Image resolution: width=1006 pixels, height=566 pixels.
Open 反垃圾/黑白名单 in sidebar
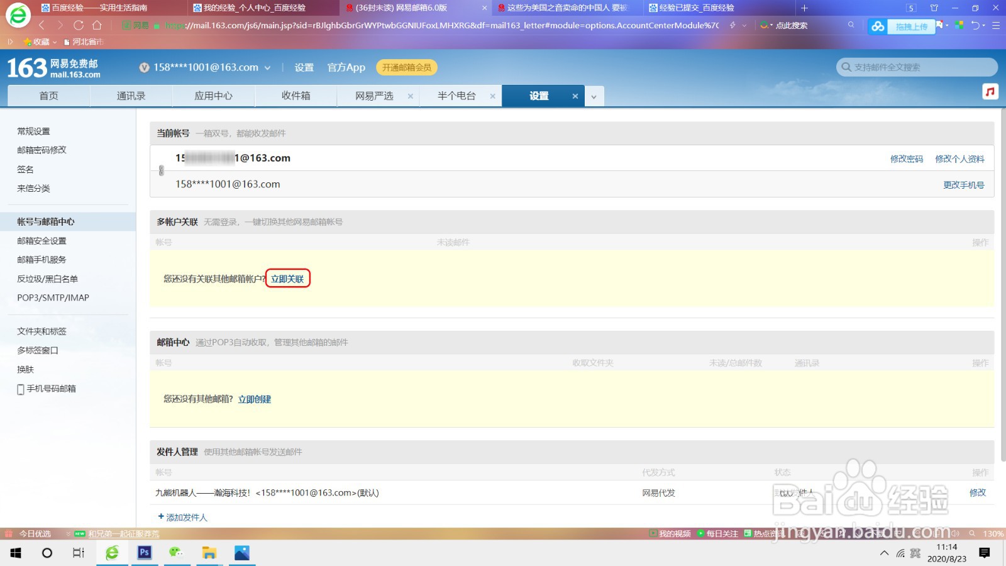pos(47,279)
